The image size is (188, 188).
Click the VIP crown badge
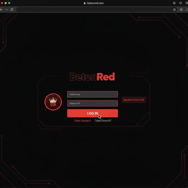pyautogui.click(x=53, y=102)
